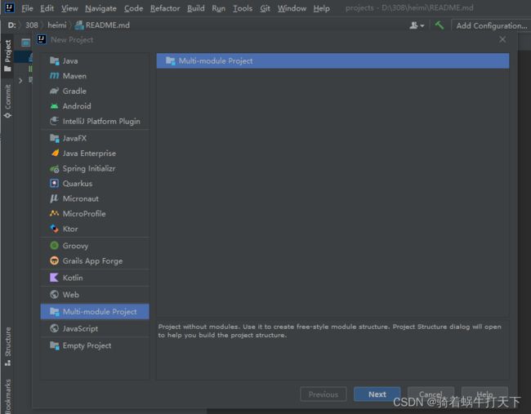
Task: Choose the Gradle elephant icon
Action: click(x=54, y=91)
